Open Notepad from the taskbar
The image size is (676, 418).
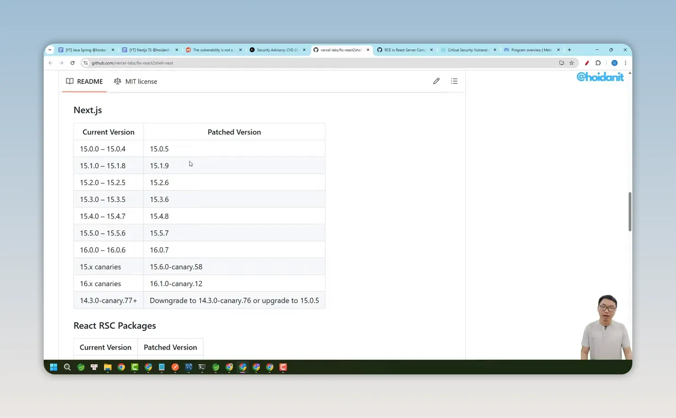tap(162, 367)
